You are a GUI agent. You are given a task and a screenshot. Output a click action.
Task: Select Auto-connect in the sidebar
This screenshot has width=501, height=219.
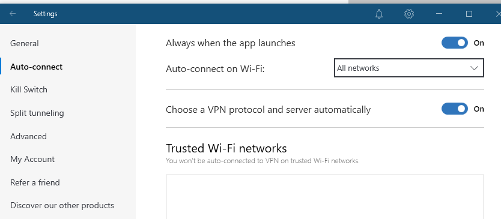pos(37,67)
